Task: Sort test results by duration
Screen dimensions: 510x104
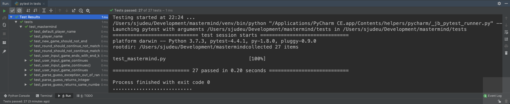Action: click(x=35, y=10)
